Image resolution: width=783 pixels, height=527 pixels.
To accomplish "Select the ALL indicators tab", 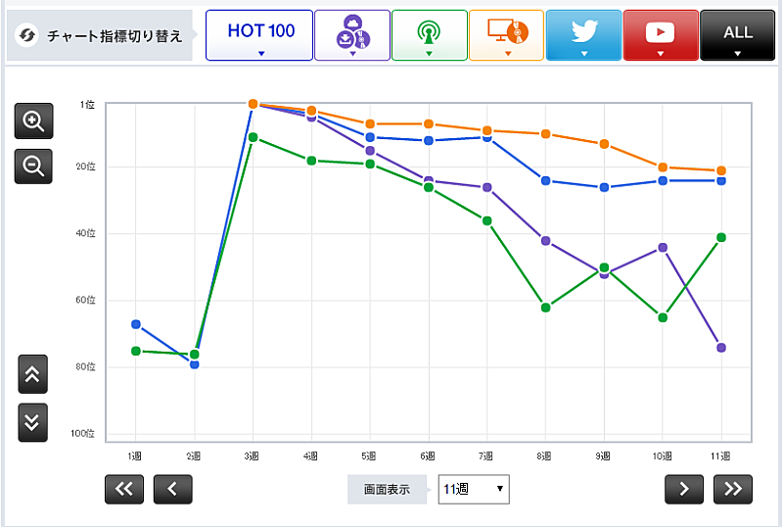I will click(x=738, y=35).
